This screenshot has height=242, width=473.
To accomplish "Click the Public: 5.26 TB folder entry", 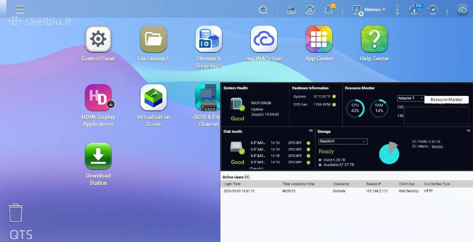I will pyautogui.click(x=426, y=142).
